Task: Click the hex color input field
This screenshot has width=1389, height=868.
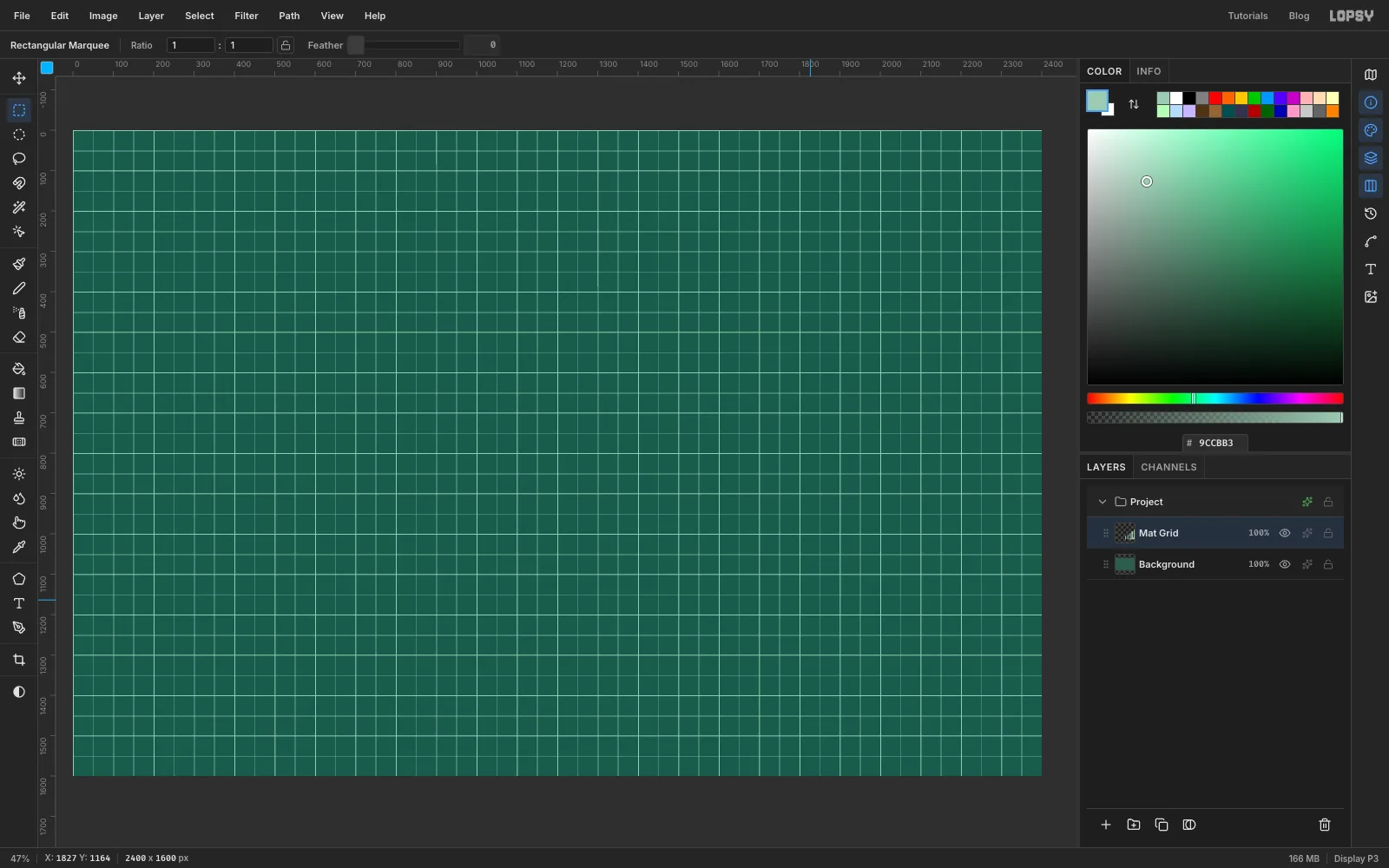Action: click(1215, 443)
